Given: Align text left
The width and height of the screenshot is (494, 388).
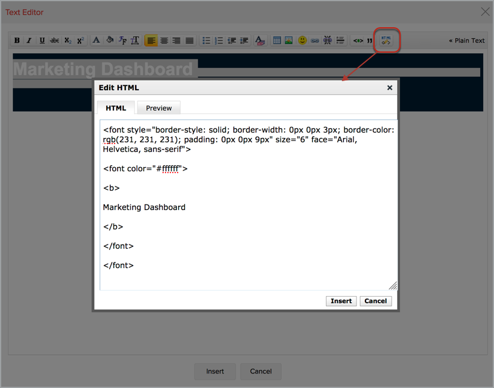Looking at the screenshot, I should point(151,41).
